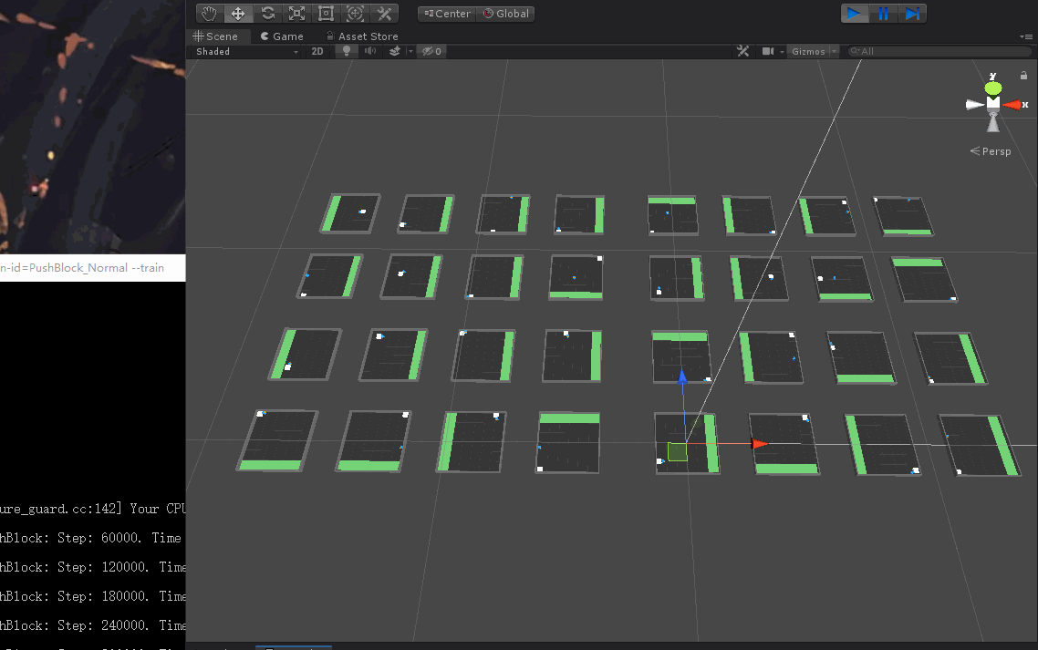Toggle Persp projection mode label

[991, 151]
